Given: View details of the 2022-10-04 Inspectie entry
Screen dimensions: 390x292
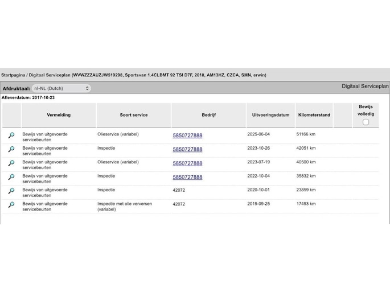Looking at the screenshot, I should [11, 177].
